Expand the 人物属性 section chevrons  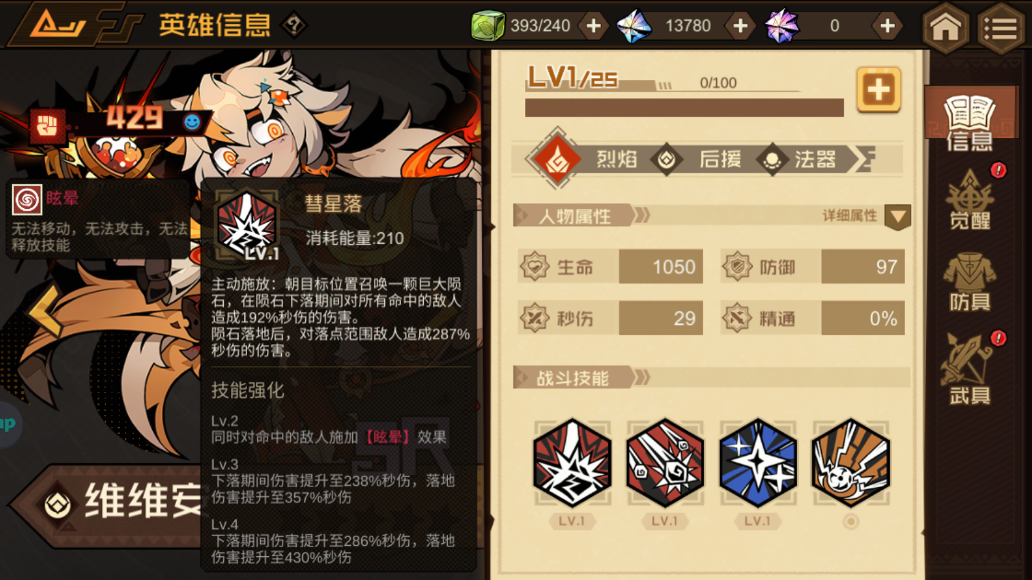coord(642,215)
